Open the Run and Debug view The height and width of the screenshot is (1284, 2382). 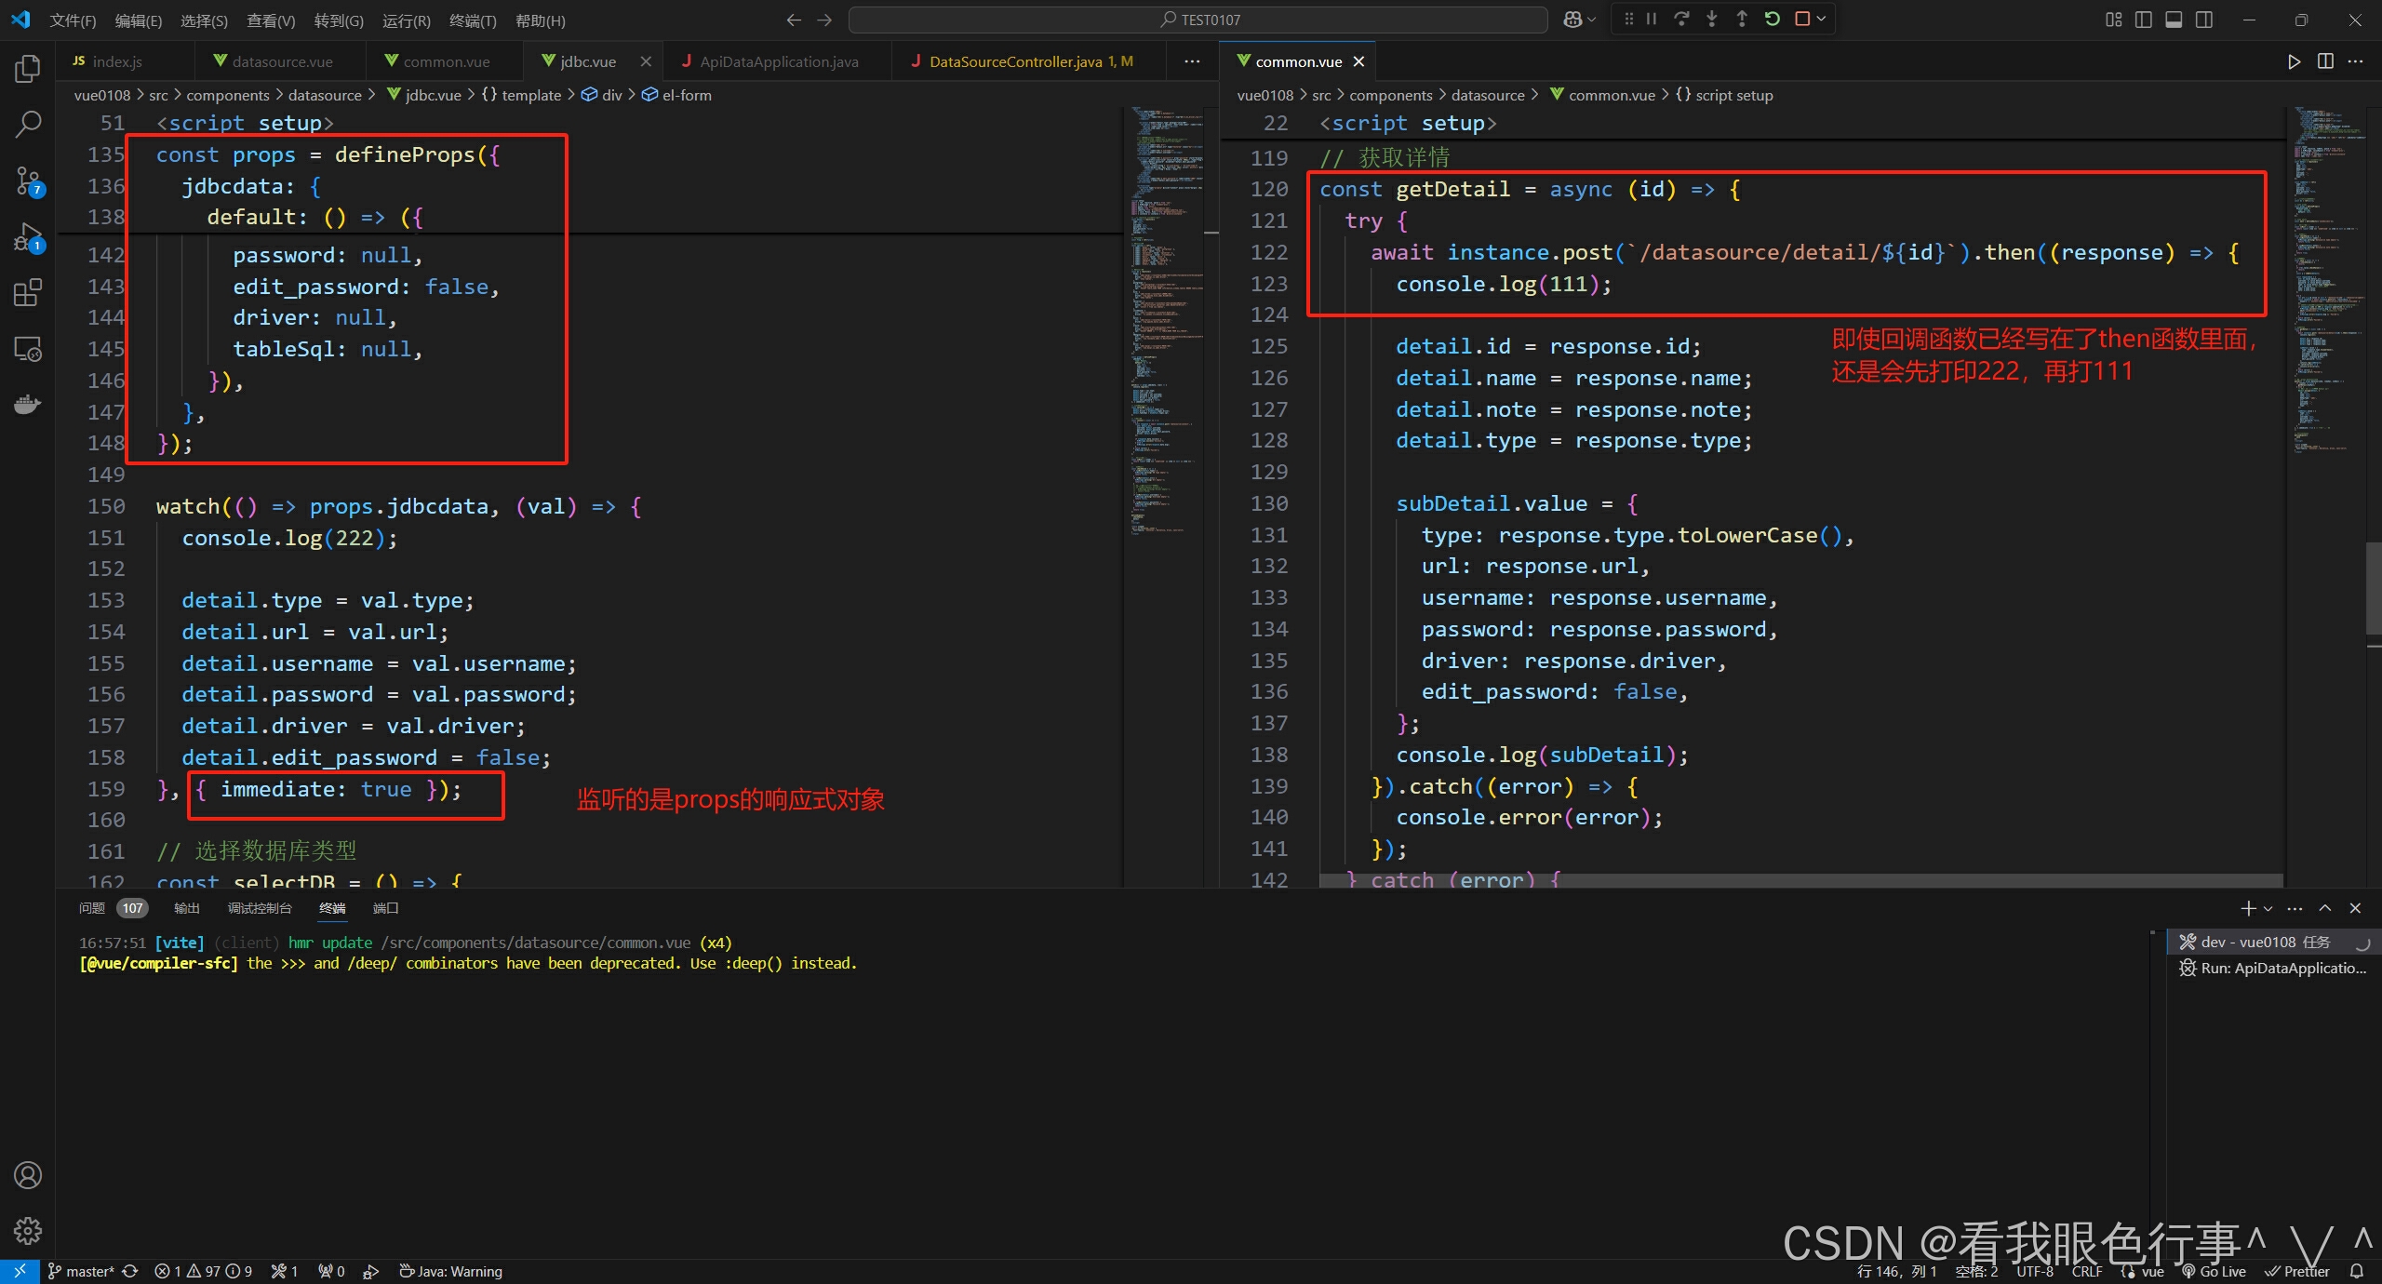28,237
